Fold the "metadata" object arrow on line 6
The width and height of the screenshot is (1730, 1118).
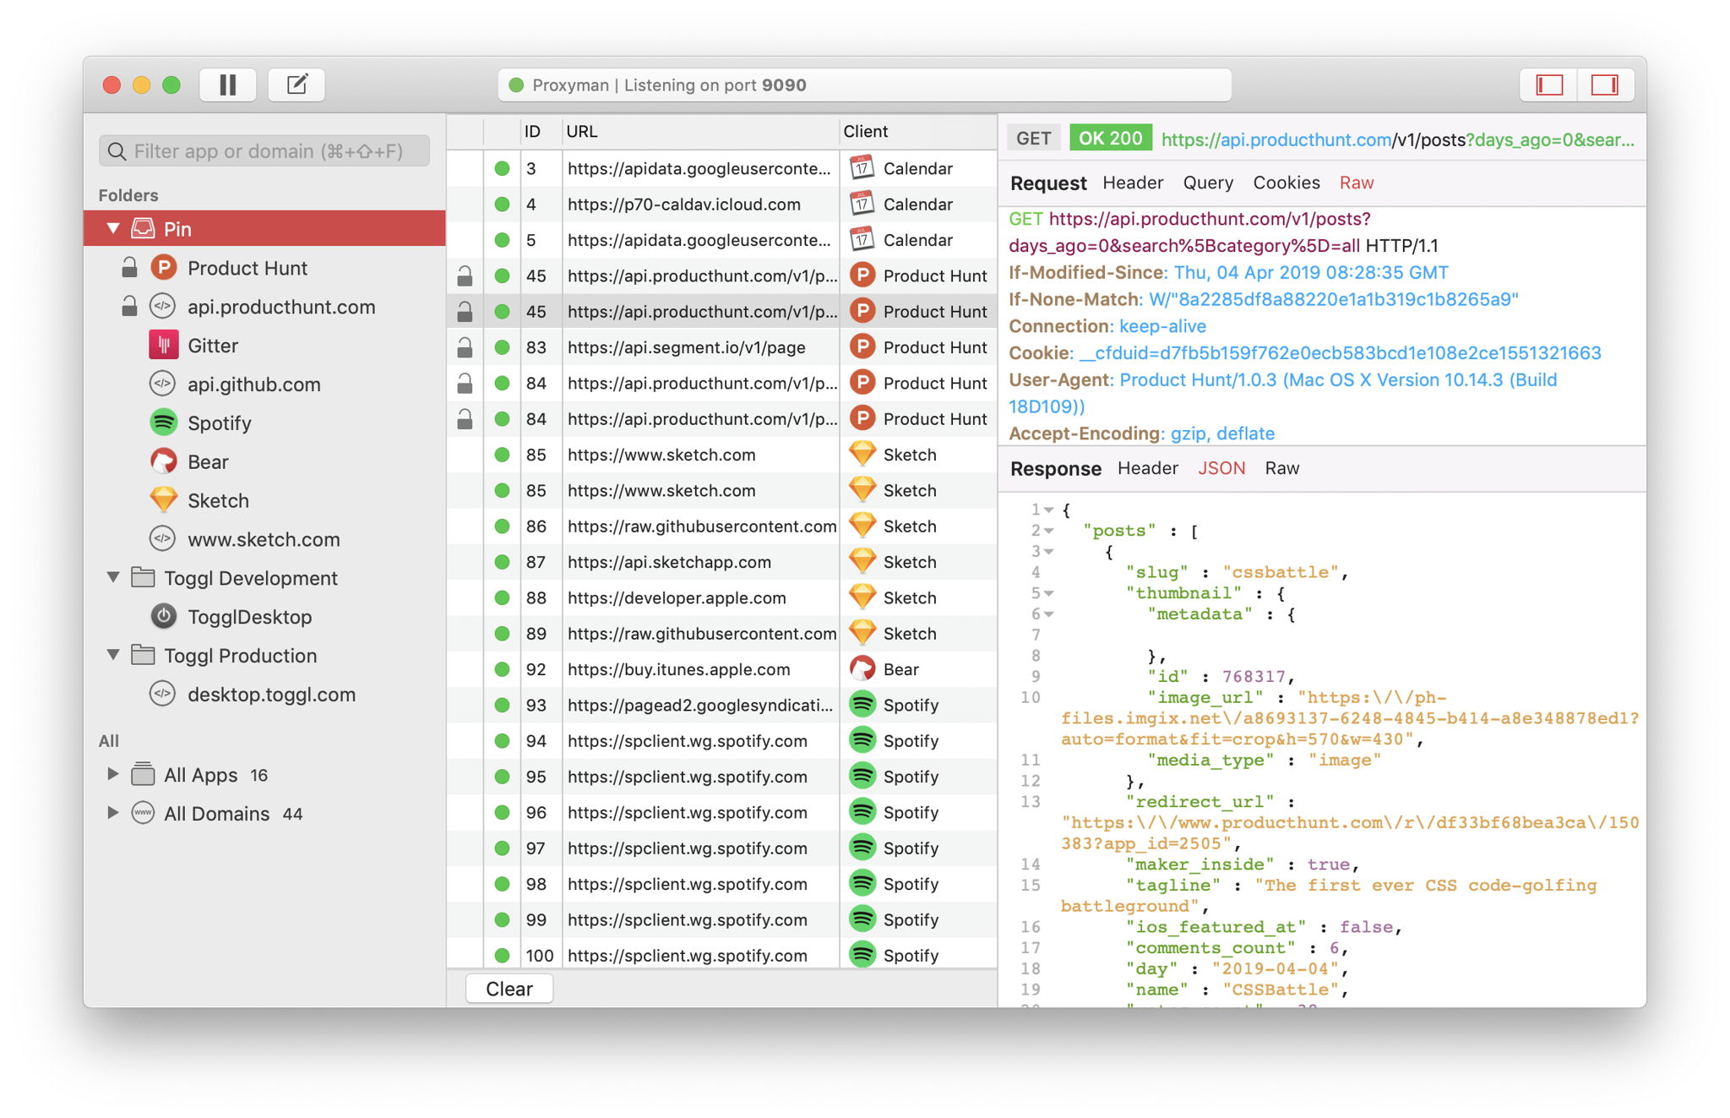[x=1048, y=614]
